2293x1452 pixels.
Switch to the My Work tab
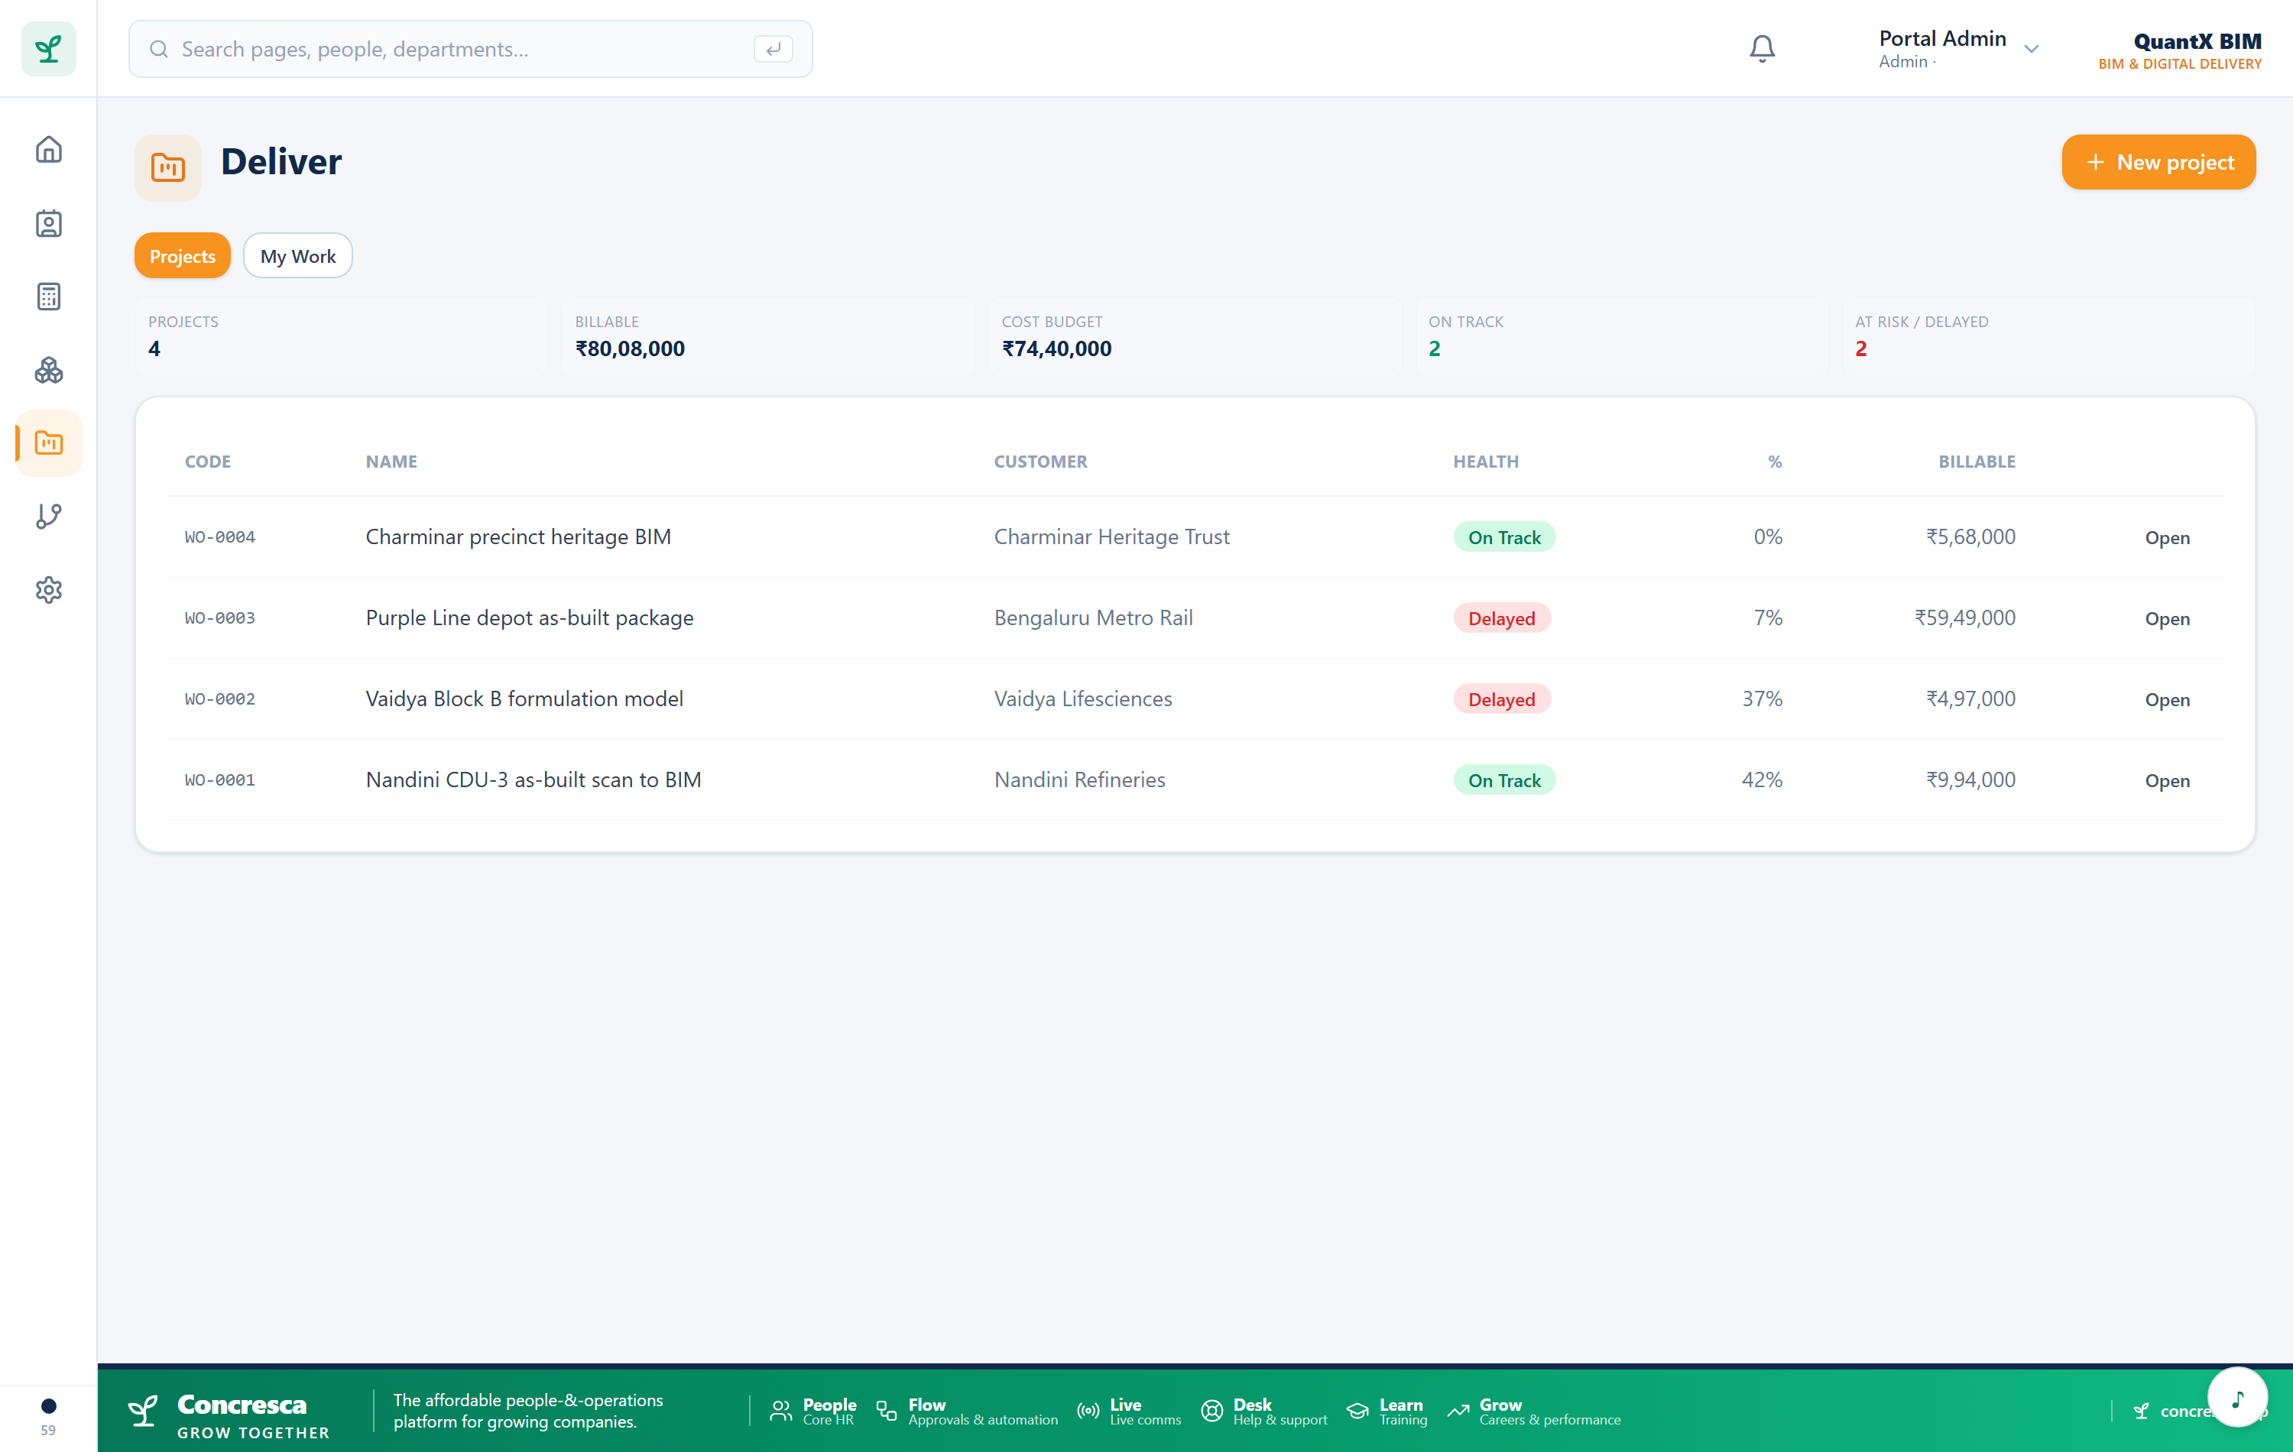click(298, 255)
